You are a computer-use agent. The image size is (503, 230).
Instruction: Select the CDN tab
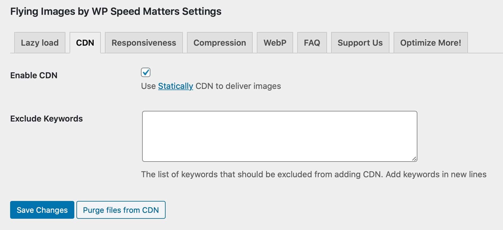click(85, 43)
